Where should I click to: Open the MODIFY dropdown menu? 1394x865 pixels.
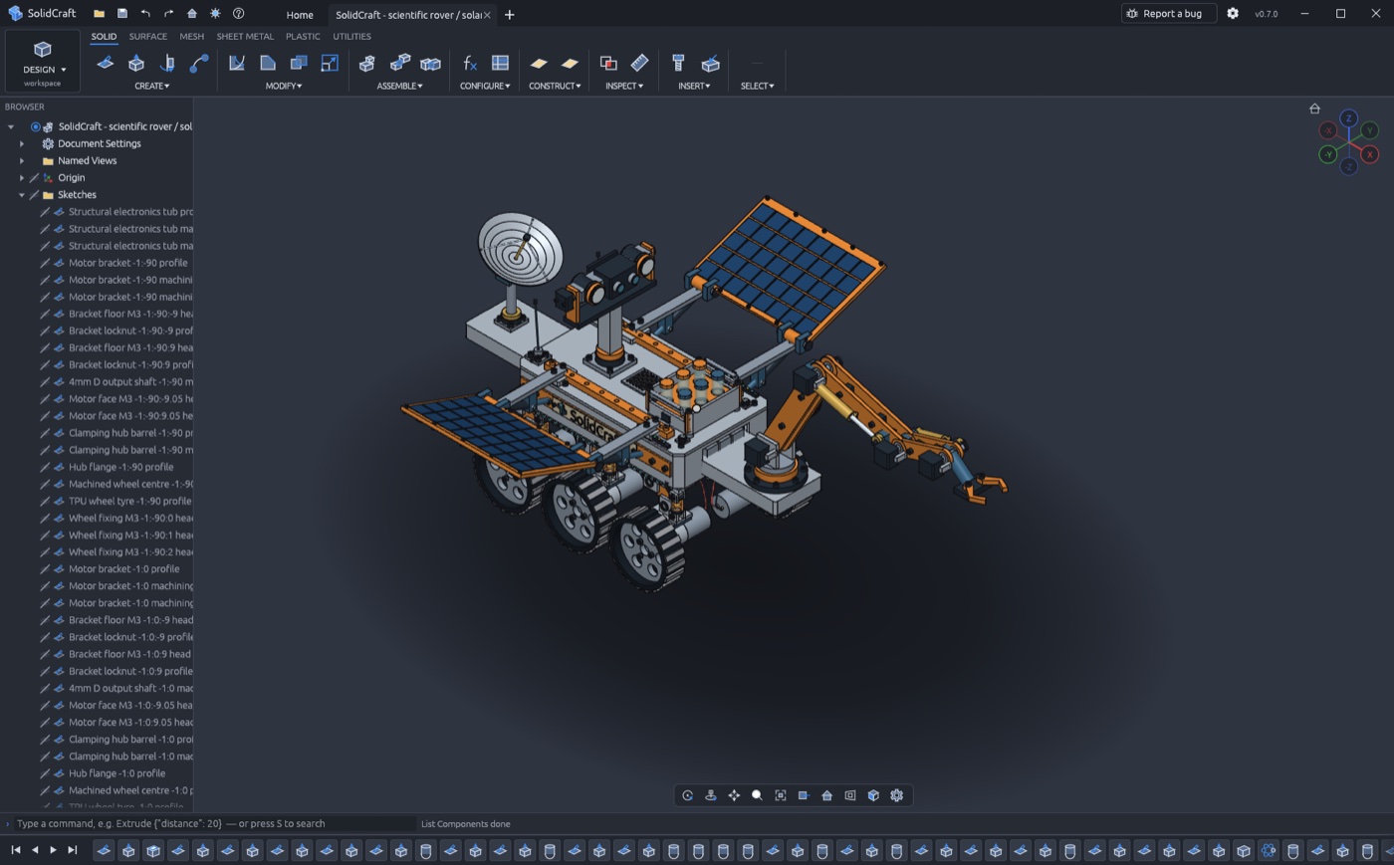pos(284,86)
